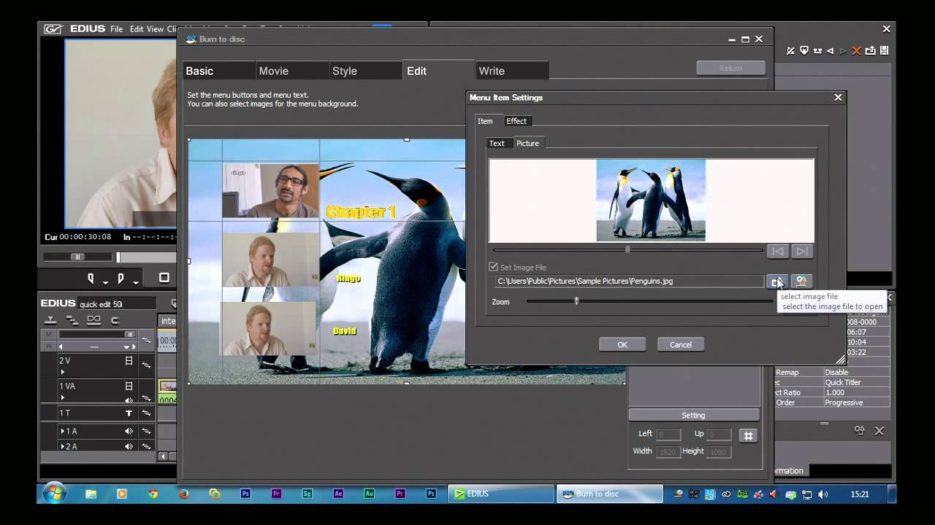Toggle audio mute on track 2 A
The width and height of the screenshot is (935, 525).
point(129,446)
